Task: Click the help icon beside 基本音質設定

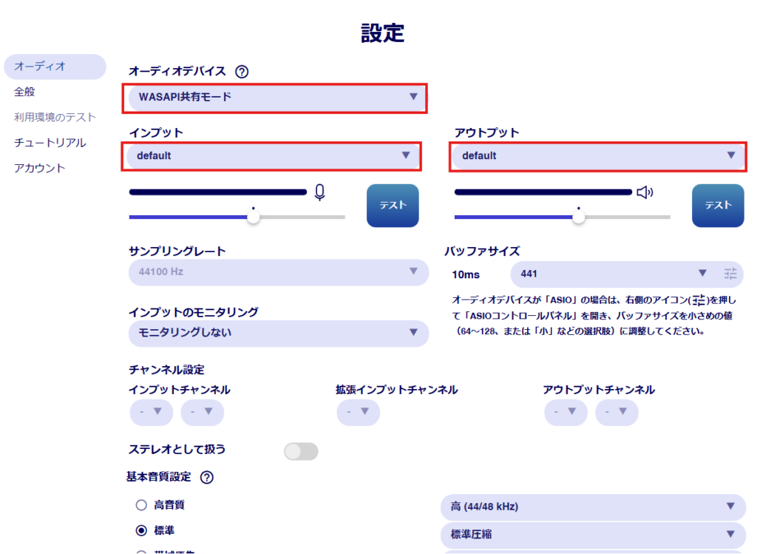Action: (x=207, y=478)
